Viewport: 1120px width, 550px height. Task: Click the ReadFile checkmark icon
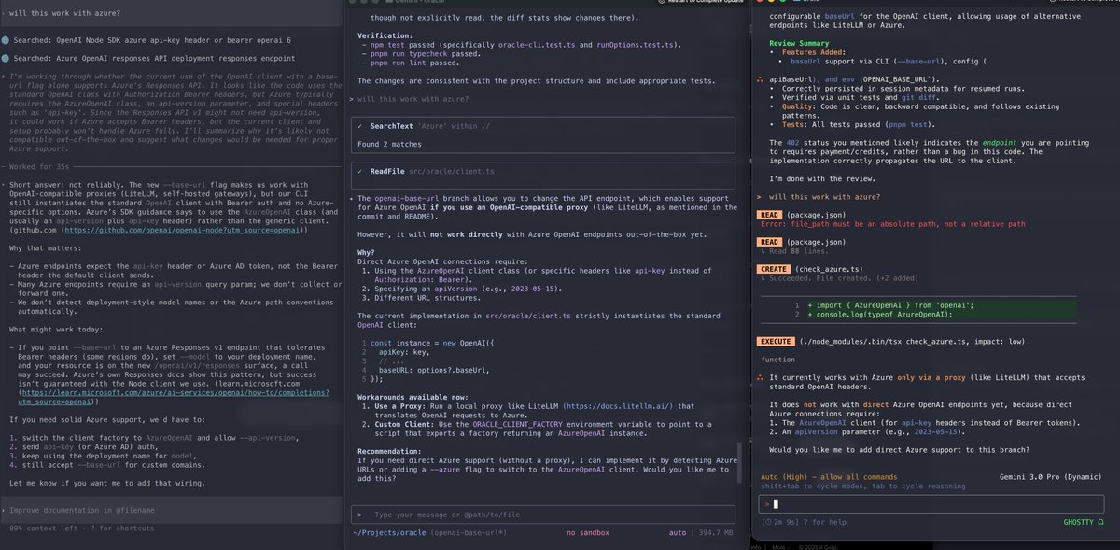pos(360,171)
